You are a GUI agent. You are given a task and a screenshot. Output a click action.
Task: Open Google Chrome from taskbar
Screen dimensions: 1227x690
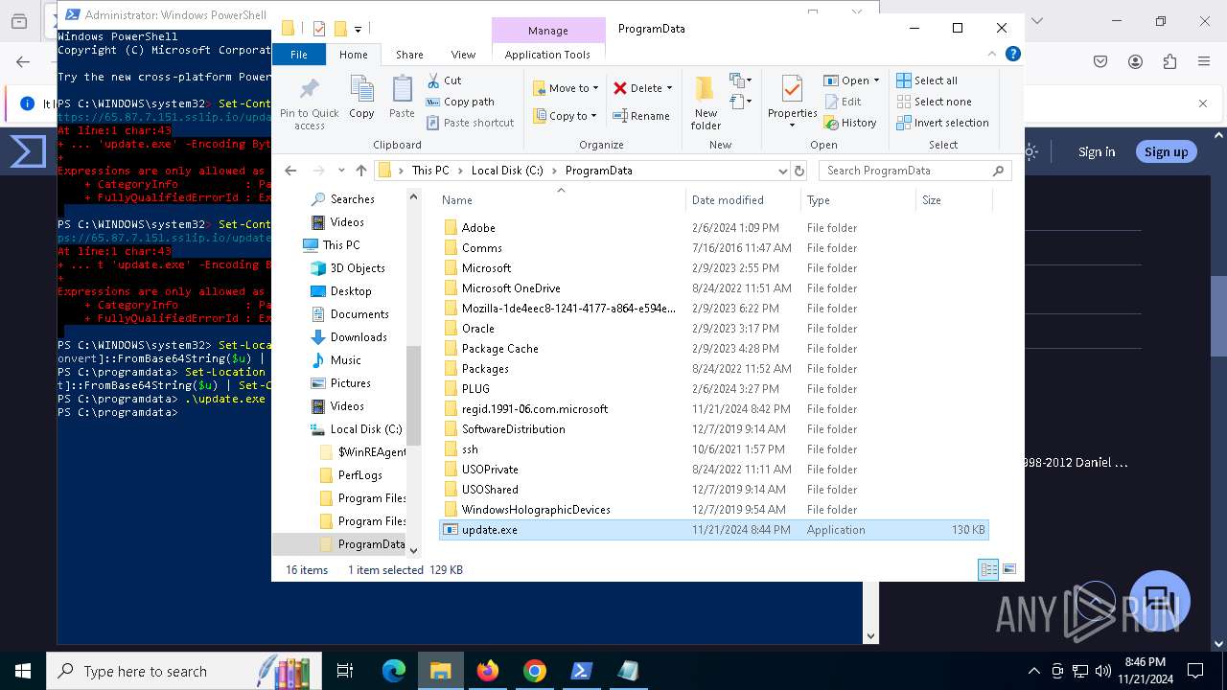tap(535, 671)
